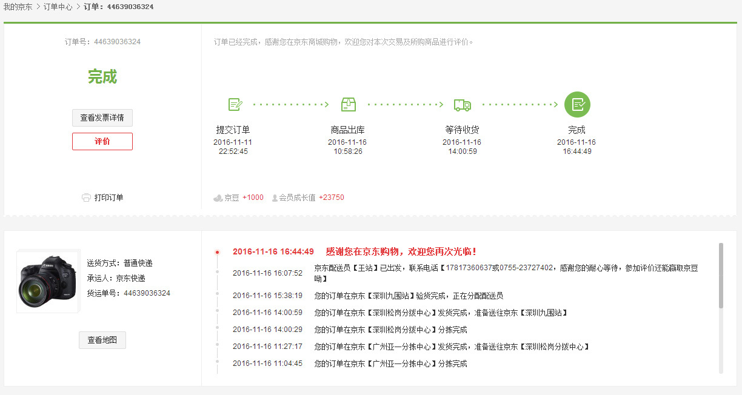
Task: Click the delivery truck icon
Action: tap(462, 105)
